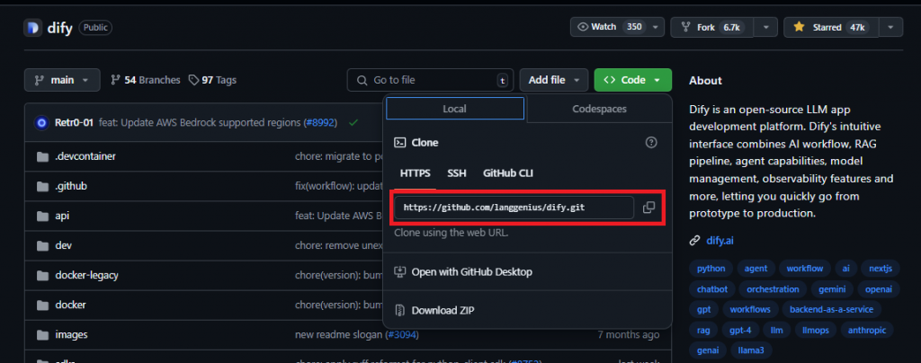Switch to the Local tab

(x=454, y=109)
